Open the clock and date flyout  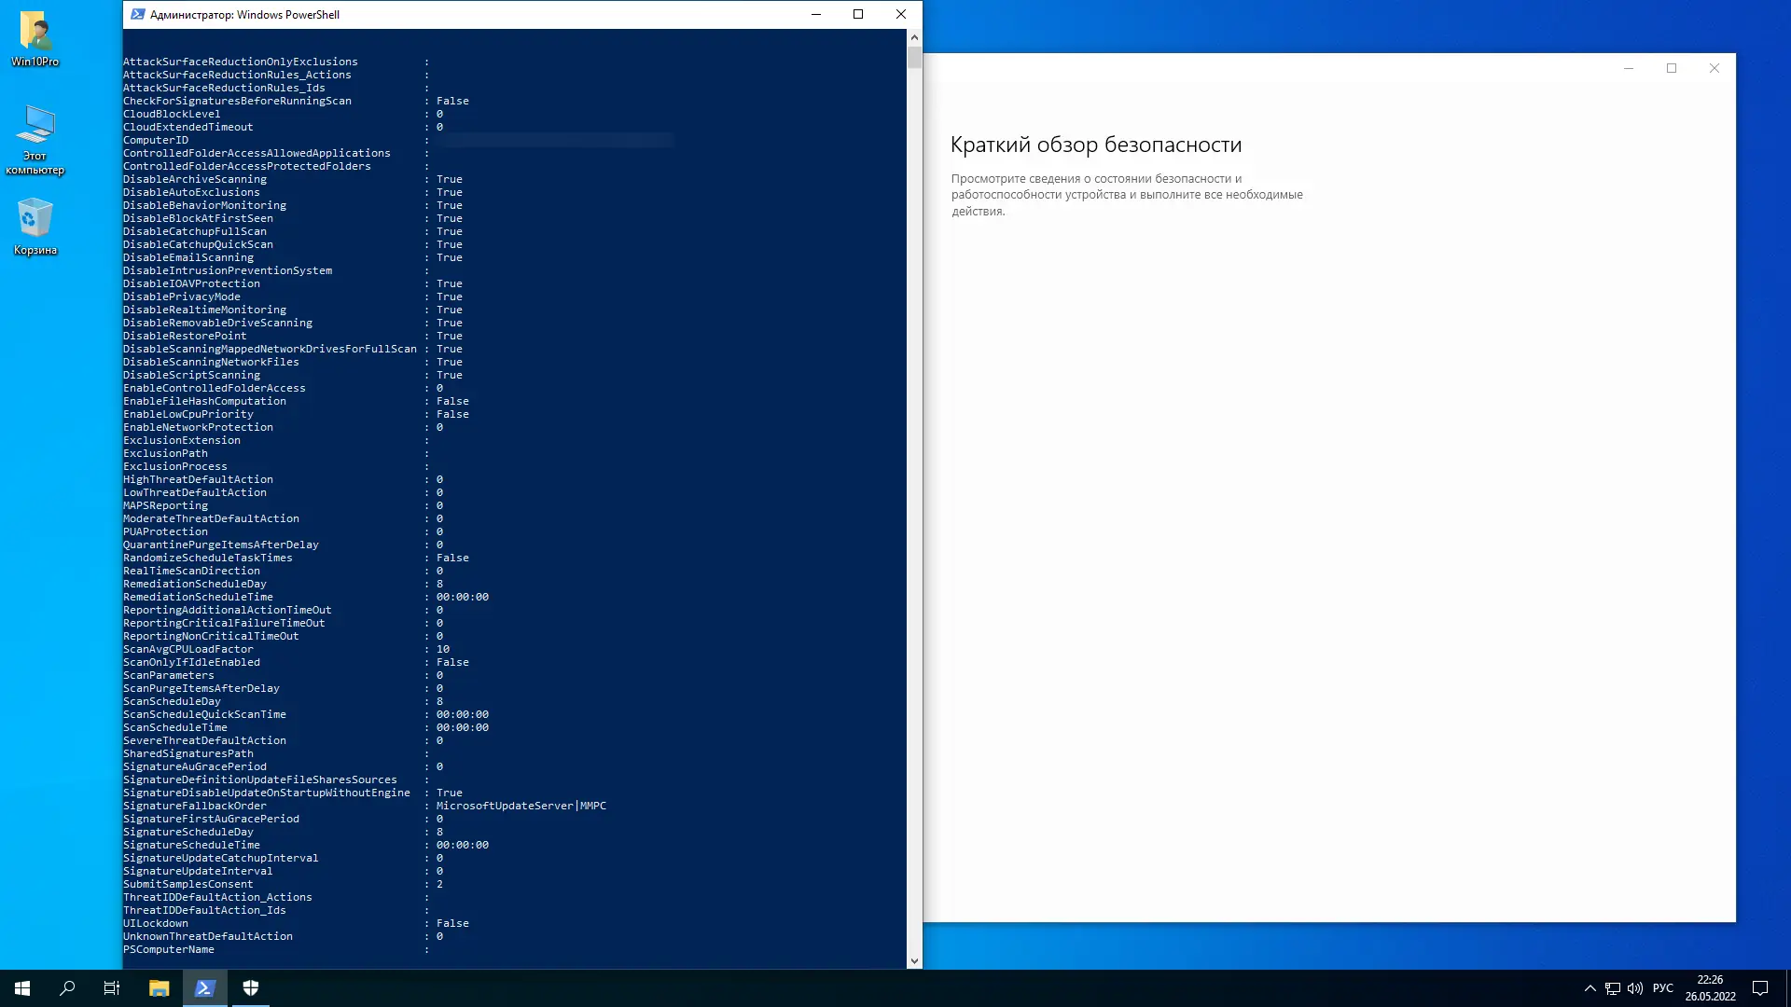pos(1710,988)
